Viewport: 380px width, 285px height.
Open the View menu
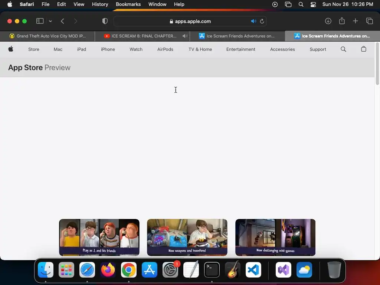[79, 4]
